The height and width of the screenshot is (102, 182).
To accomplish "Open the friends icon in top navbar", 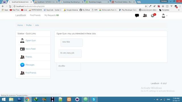I will coord(145,15).
